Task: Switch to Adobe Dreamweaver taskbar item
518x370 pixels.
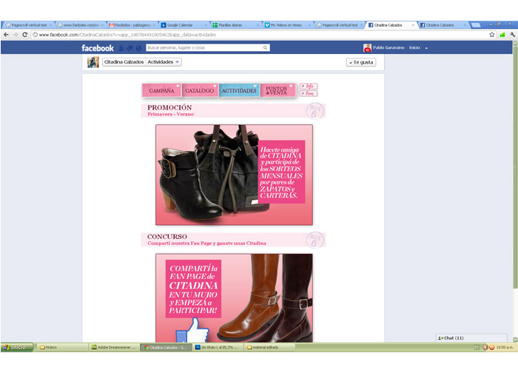Action: [114, 347]
